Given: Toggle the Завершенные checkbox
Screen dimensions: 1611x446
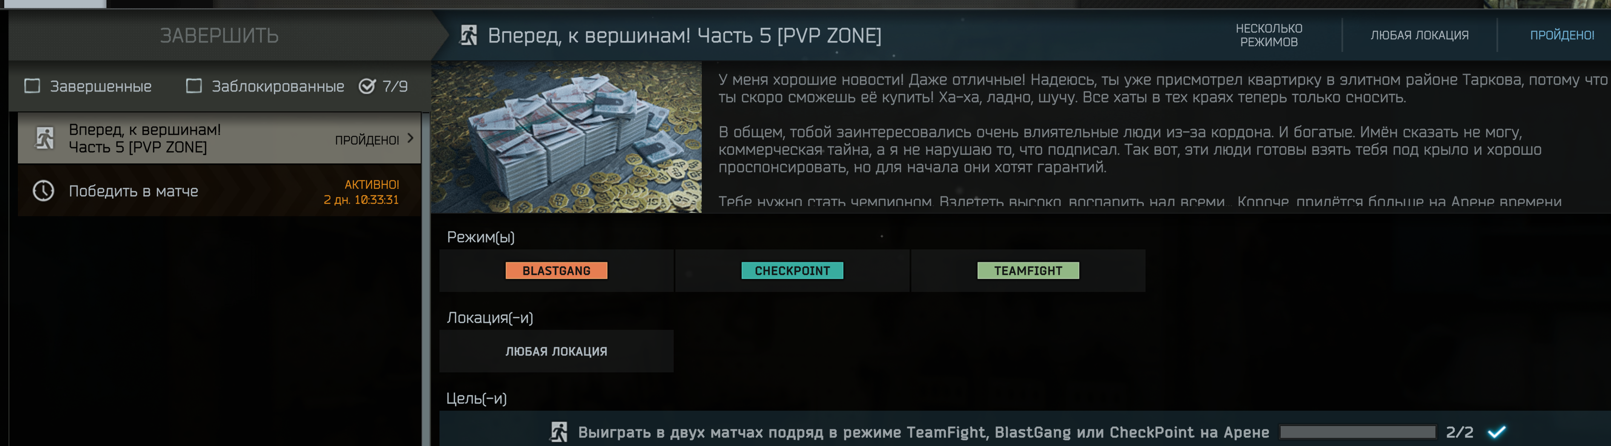Looking at the screenshot, I should coord(32,86).
